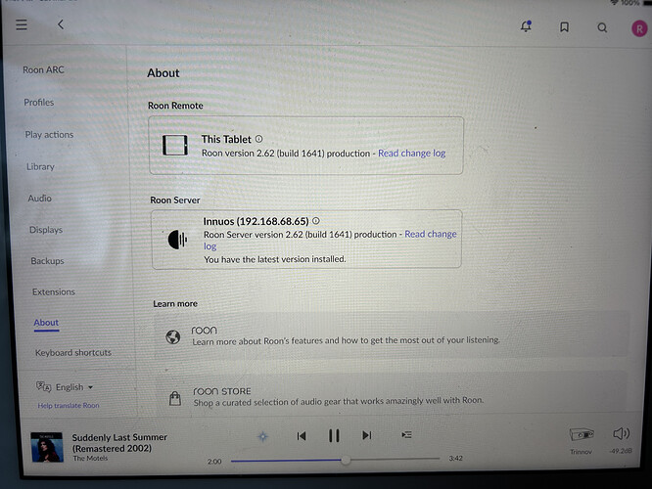
Task: Open the English language dropdown
Action: 74,387
